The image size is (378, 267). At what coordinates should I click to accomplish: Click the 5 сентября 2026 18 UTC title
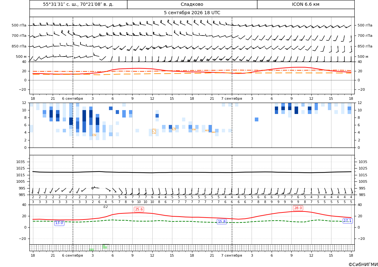click(192, 13)
